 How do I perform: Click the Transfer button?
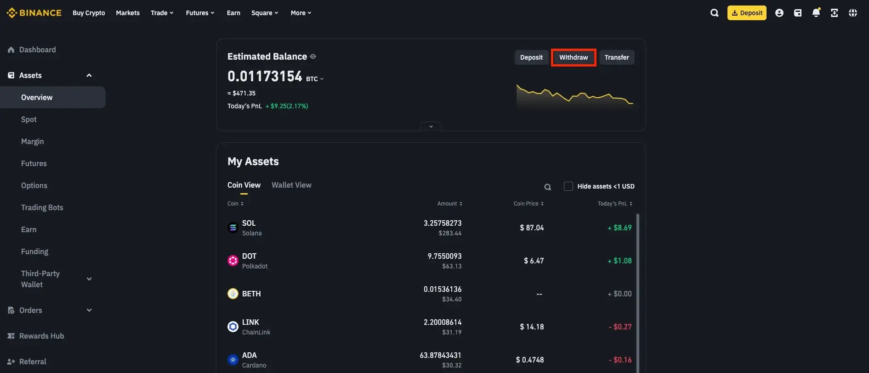tap(617, 57)
